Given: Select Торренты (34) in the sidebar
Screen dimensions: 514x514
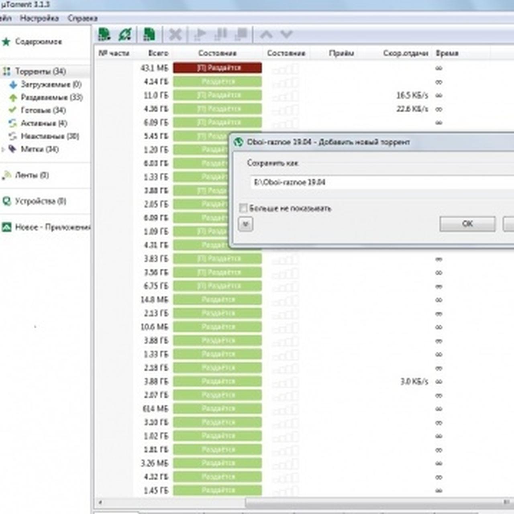Looking at the screenshot, I should tap(40, 71).
